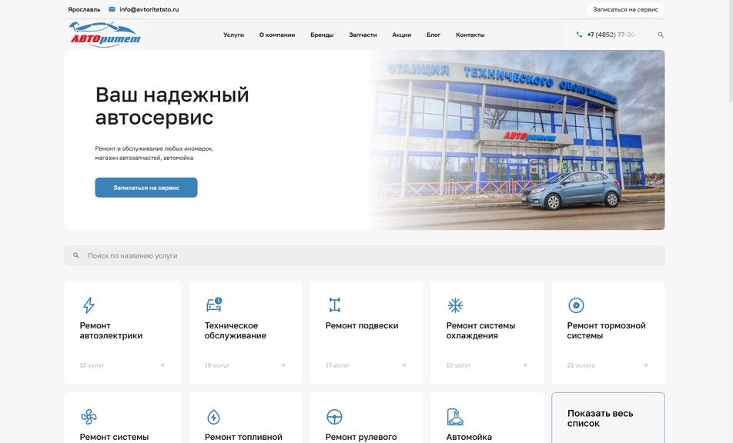
Task: Click the Автомойка card title
Action: pyautogui.click(x=469, y=437)
